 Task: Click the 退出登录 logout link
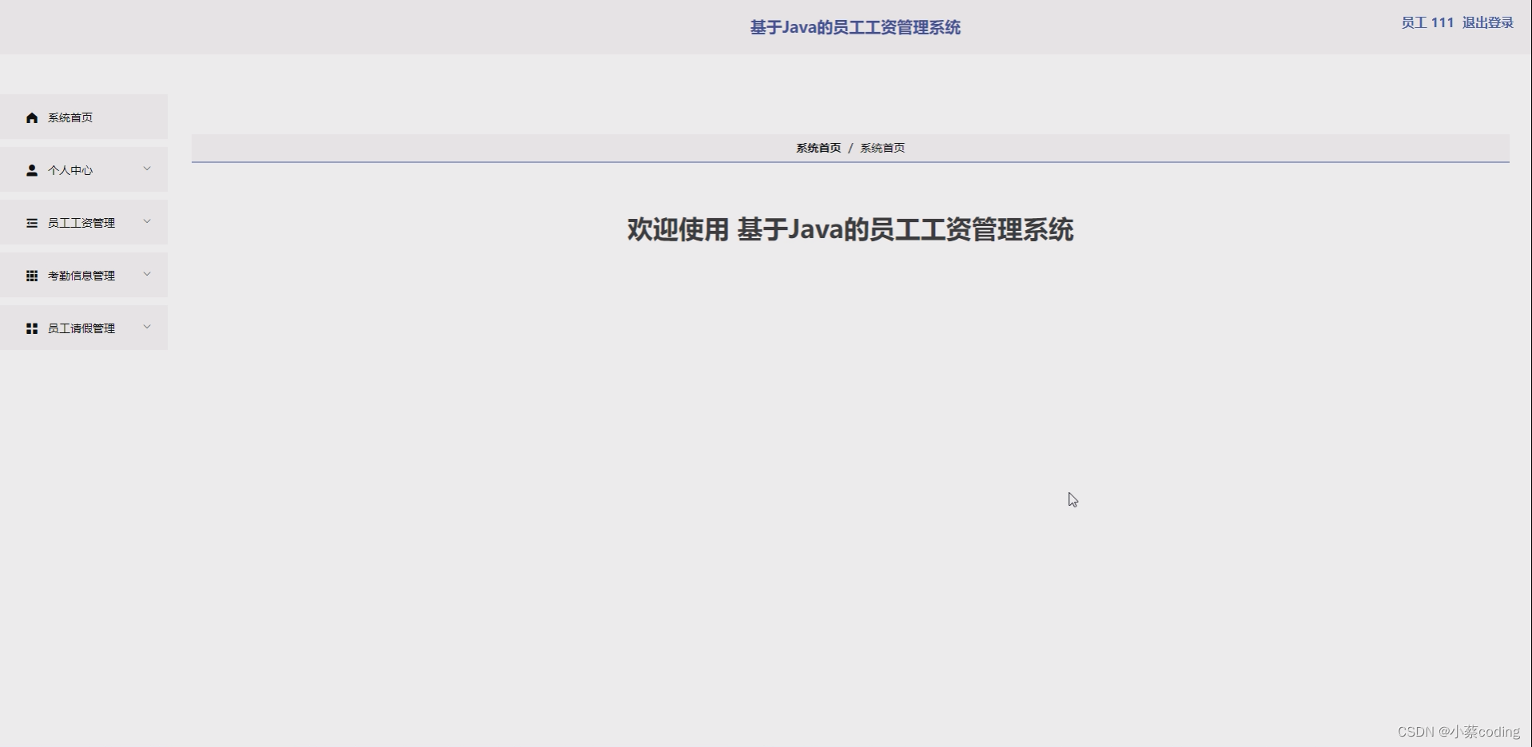tap(1488, 22)
